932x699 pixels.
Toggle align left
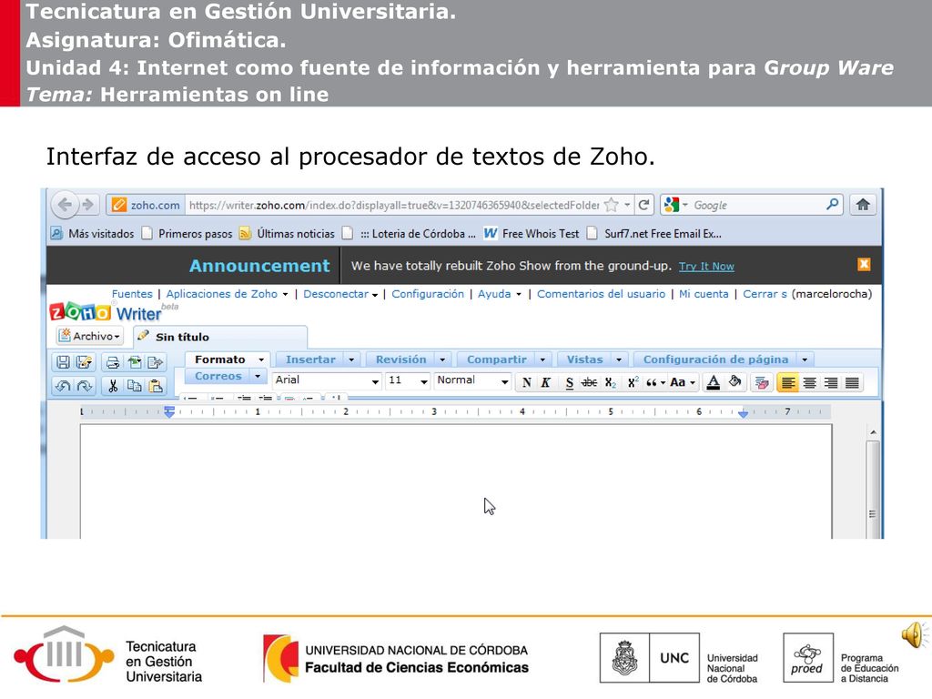(x=788, y=383)
